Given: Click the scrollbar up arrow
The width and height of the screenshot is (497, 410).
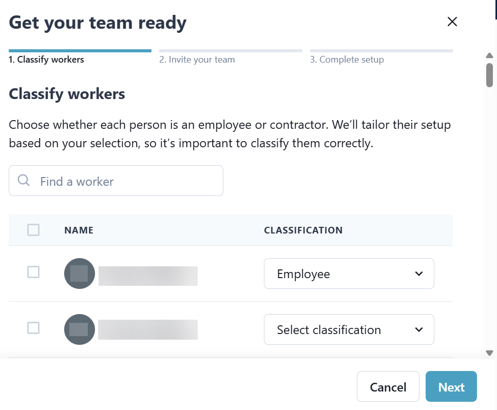Looking at the screenshot, I should click(489, 55).
